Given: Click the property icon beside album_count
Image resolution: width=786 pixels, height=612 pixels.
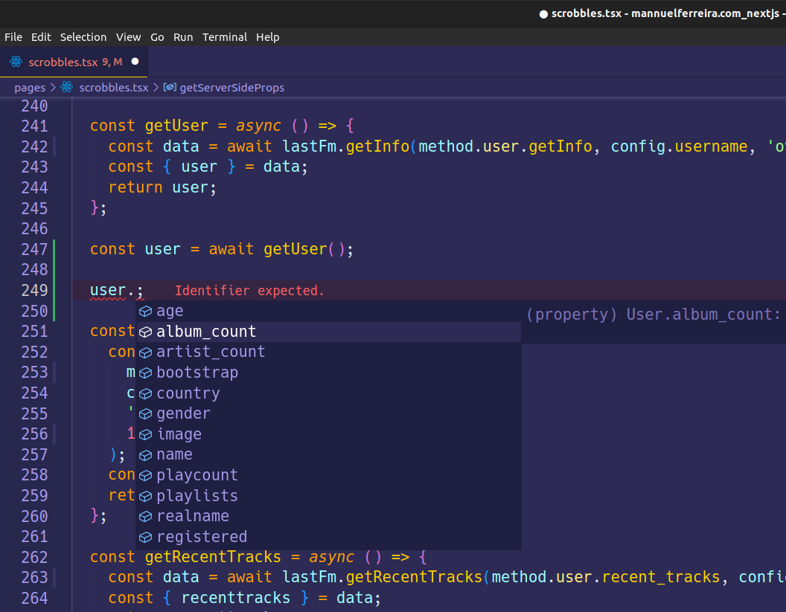Looking at the screenshot, I should point(145,332).
